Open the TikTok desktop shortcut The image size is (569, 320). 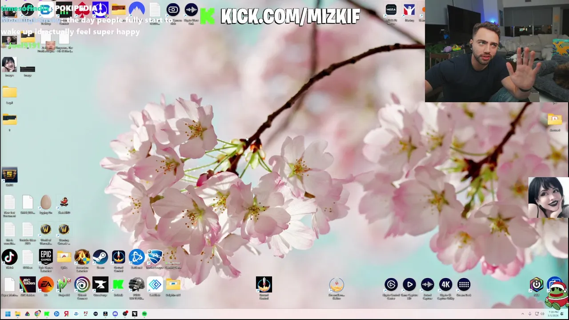pyautogui.click(x=9, y=257)
